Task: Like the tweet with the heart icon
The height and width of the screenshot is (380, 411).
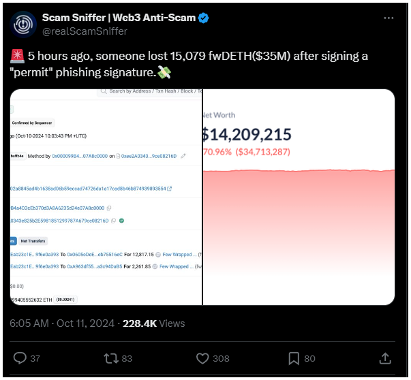Action: (202, 358)
